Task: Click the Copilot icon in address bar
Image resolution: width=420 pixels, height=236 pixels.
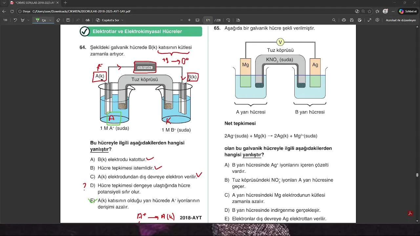Action: [357, 11]
